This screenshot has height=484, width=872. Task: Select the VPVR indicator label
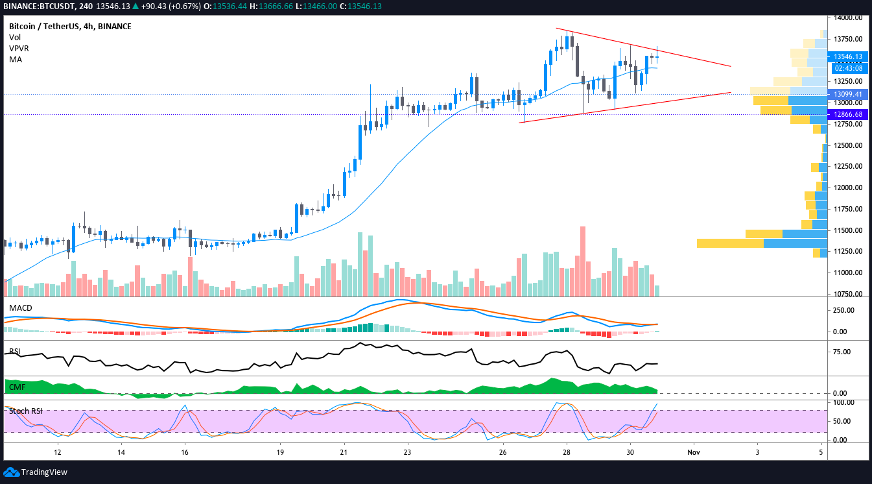[x=19, y=49]
